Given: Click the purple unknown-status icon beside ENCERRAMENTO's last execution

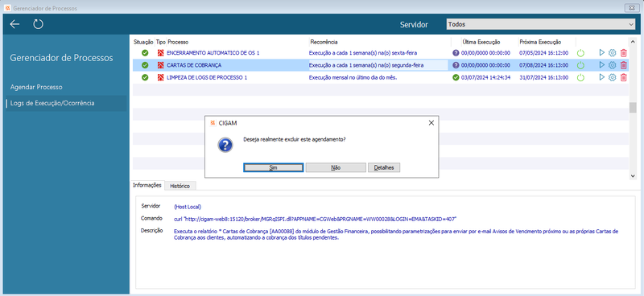Looking at the screenshot, I should [x=456, y=53].
